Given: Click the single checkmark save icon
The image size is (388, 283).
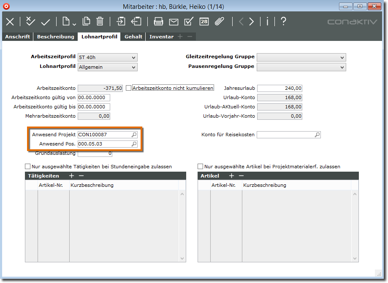Looking at the screenshot, I should click(45, 22).
